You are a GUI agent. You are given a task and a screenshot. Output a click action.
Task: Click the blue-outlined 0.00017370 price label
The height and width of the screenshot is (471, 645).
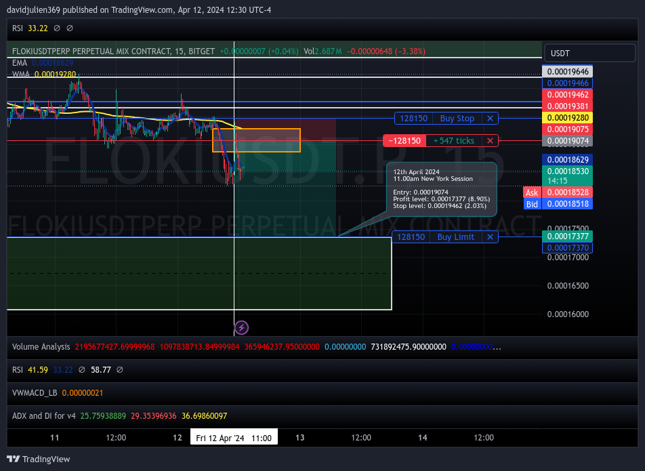(x=567, y=247)
